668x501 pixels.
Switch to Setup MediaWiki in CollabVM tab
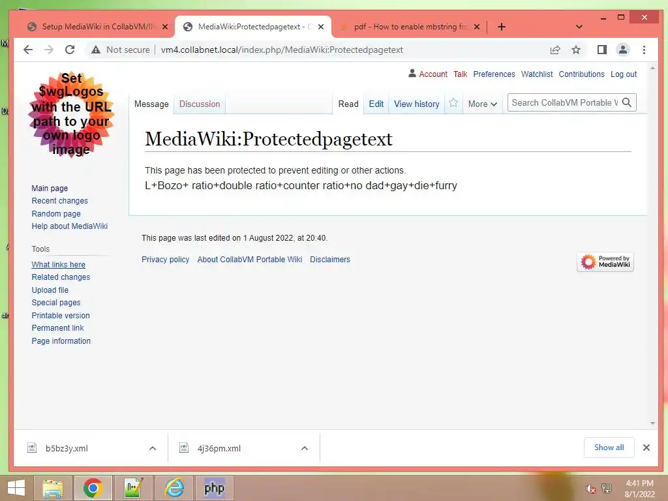point(97,27)
